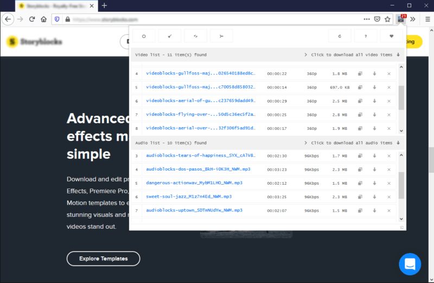Image resolution: width=434 pixels, height=283 pixels.
Task: Copy link icon for videoblocks-aerial-of-gu row
Action: [360, 101]
